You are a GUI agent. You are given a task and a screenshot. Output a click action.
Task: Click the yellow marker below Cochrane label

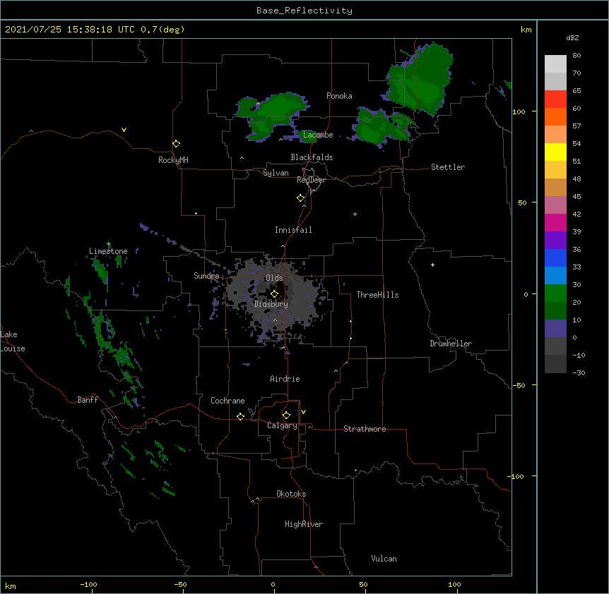[240, 416]
